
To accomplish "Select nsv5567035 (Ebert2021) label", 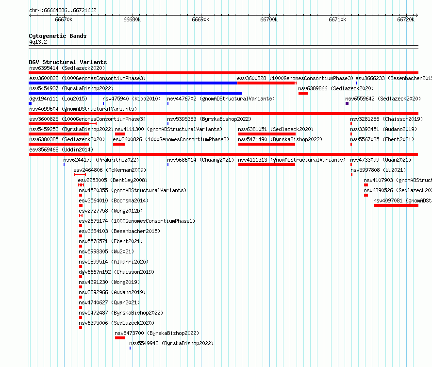I will pyautogui.click(x=382, y=139).
